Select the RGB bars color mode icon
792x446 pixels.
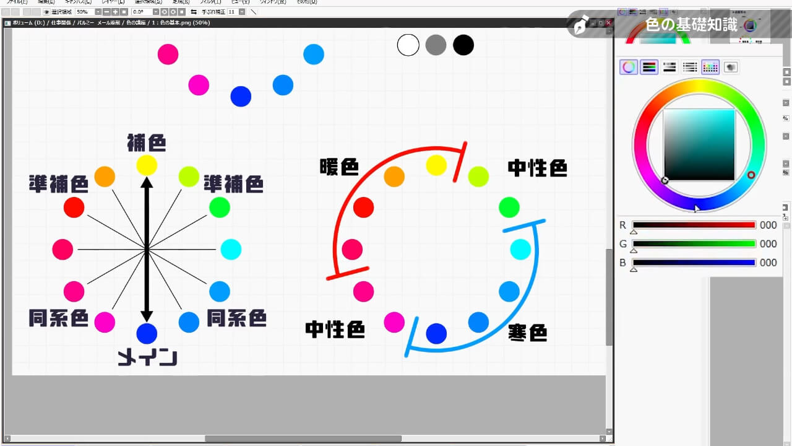tap(648, 67)
